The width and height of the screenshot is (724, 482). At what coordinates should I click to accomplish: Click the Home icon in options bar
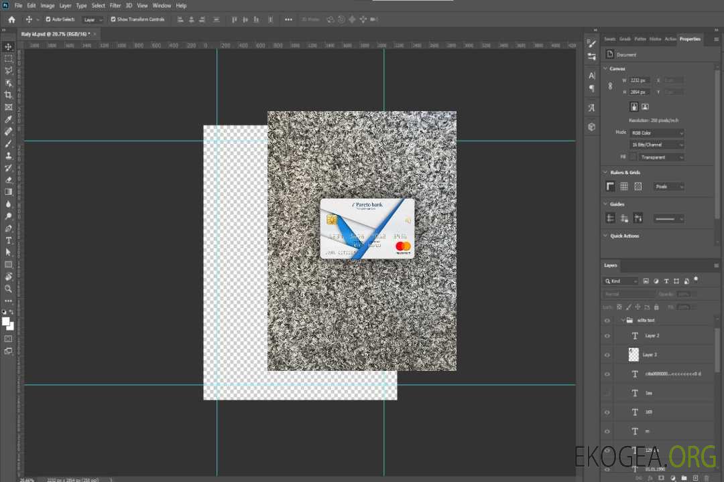pos(11,19)
